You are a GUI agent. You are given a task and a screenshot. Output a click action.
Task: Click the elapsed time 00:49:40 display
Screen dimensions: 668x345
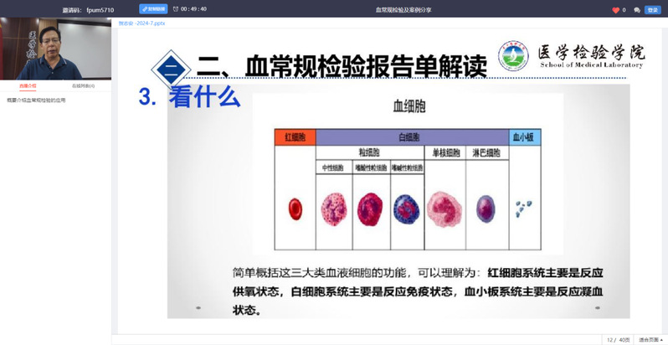pos(193,9)
